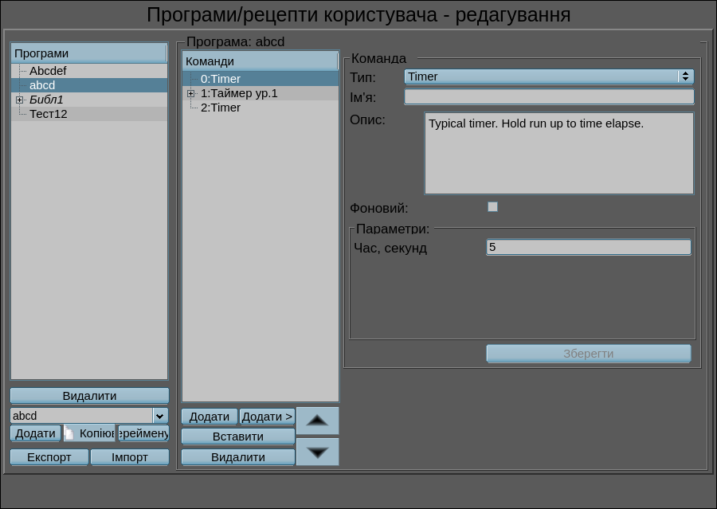This screenshot has width=717, height=509.
Task: Click the Програми column header
Action: (x=88, y=53)
